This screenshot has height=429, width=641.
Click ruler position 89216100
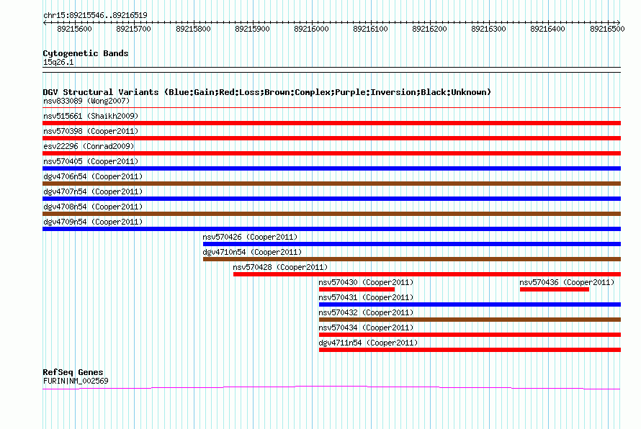[370, 29]
